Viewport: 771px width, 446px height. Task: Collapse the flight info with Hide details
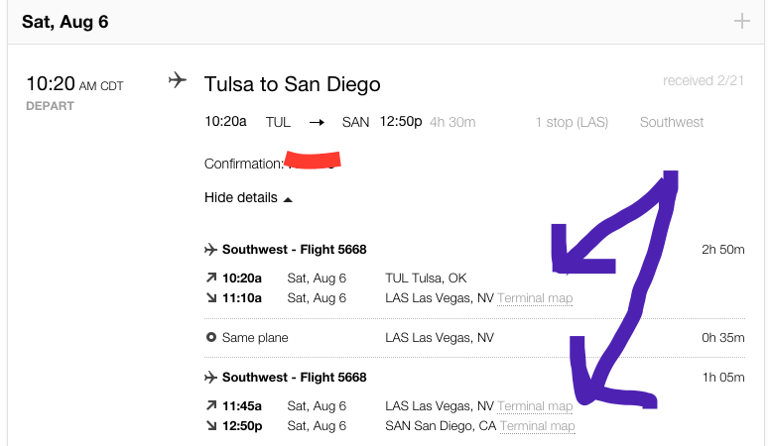pyautogui.click(x=241, y=197)
